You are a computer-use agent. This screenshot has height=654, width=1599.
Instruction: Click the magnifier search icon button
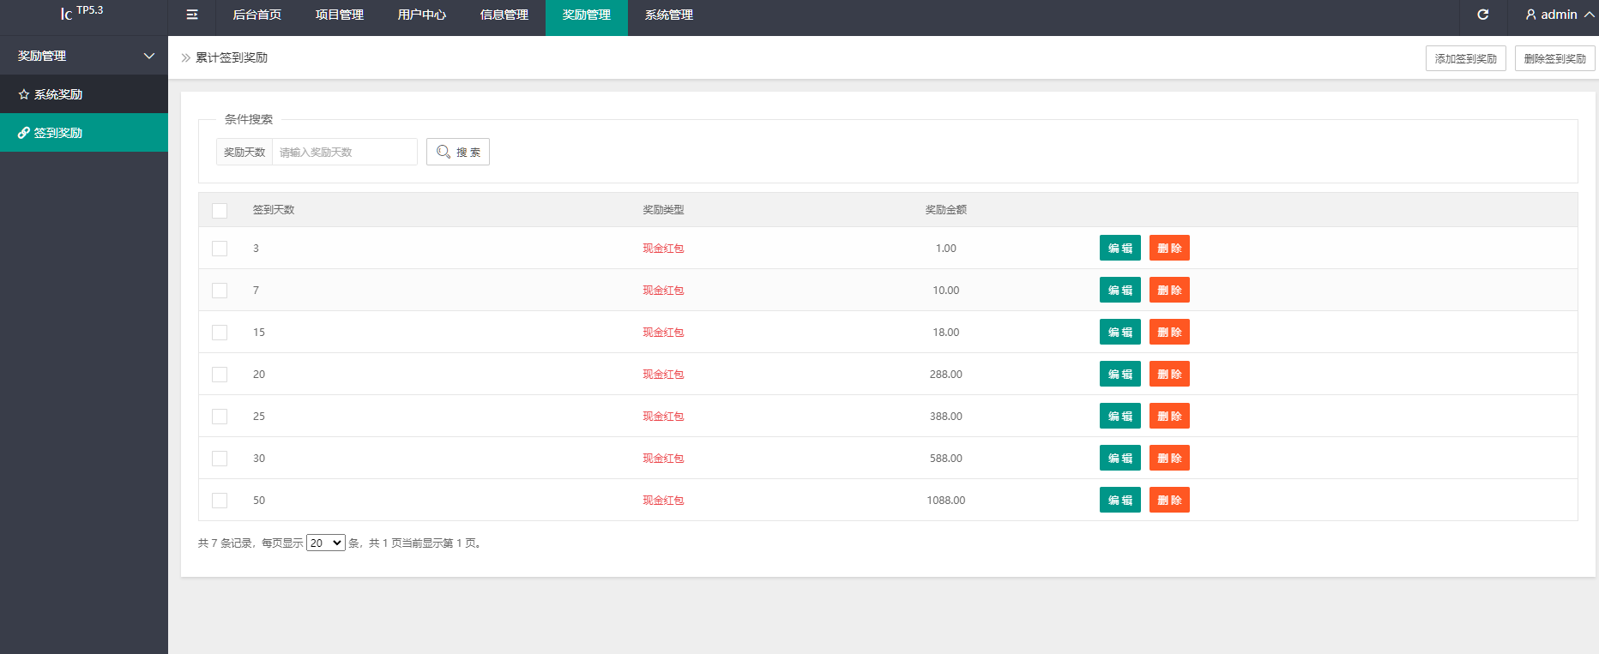[457, 152]
